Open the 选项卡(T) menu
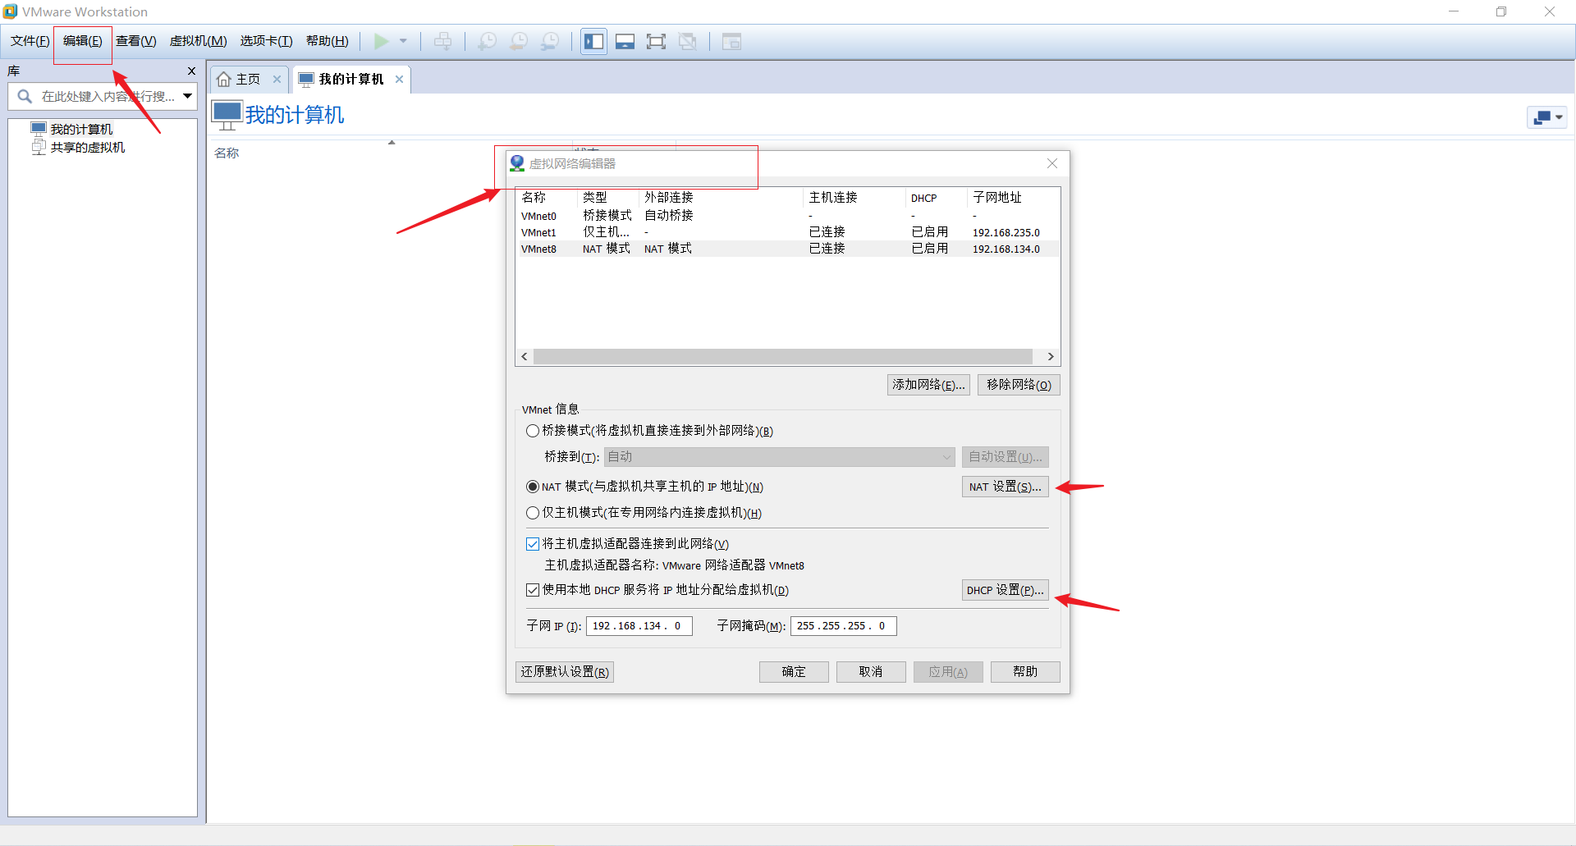The image size is (1576, 846). 266,41
